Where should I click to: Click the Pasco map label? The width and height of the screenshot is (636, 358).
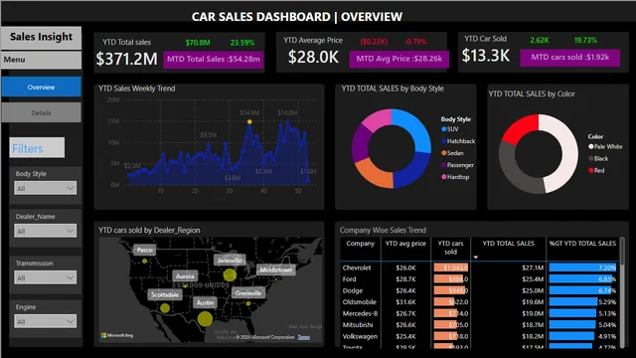tap(144, 250)
